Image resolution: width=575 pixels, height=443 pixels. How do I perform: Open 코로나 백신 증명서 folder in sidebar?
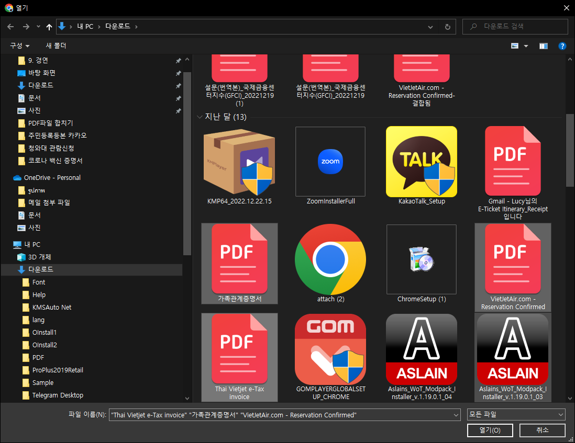pos(56,161)
